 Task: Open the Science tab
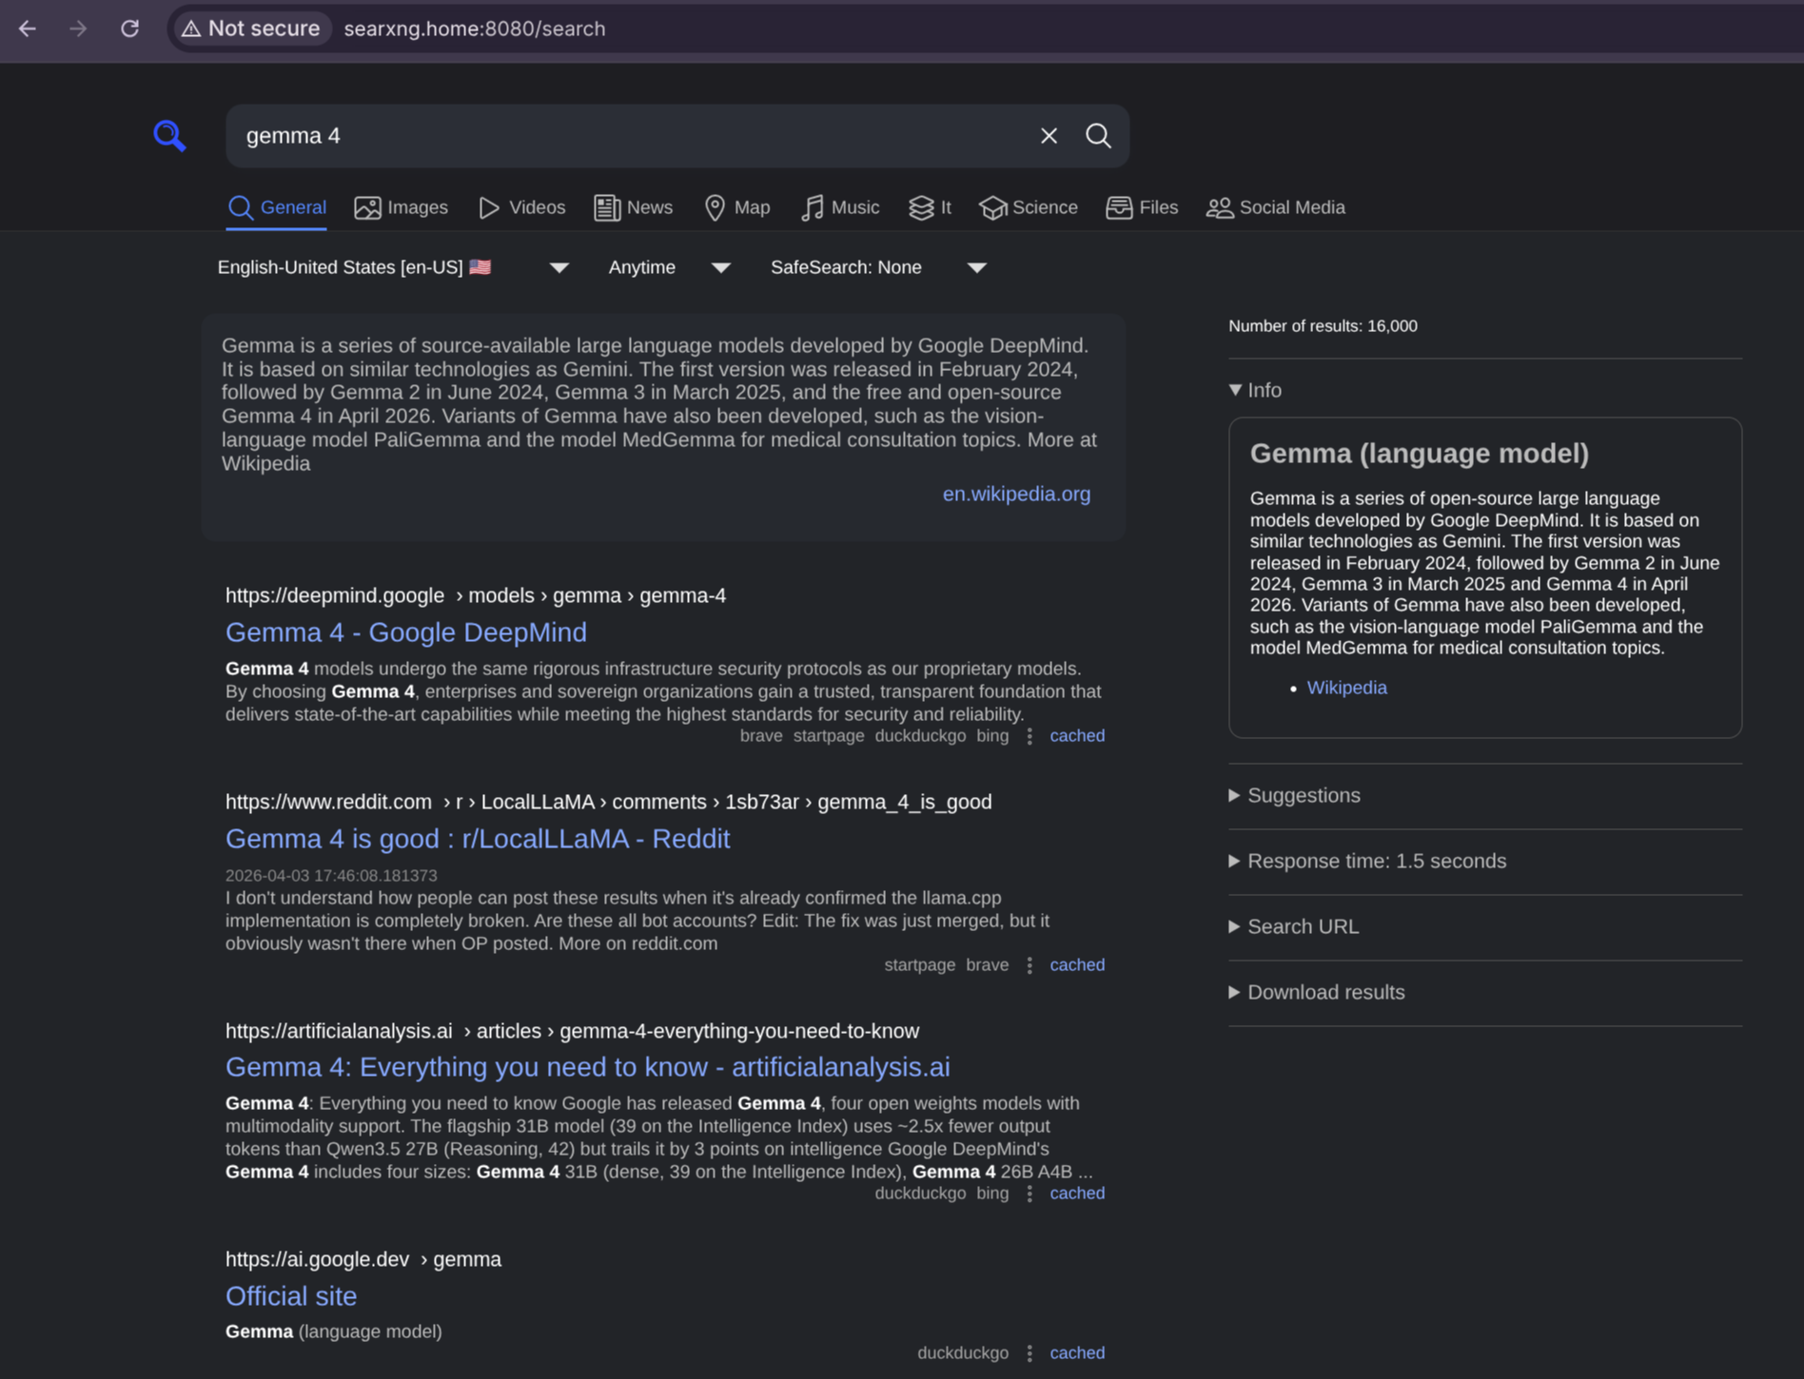coord(1029,207)
